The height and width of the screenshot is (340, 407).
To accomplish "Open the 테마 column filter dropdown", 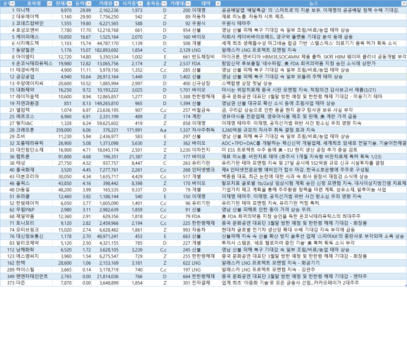I will pos(218,3).
